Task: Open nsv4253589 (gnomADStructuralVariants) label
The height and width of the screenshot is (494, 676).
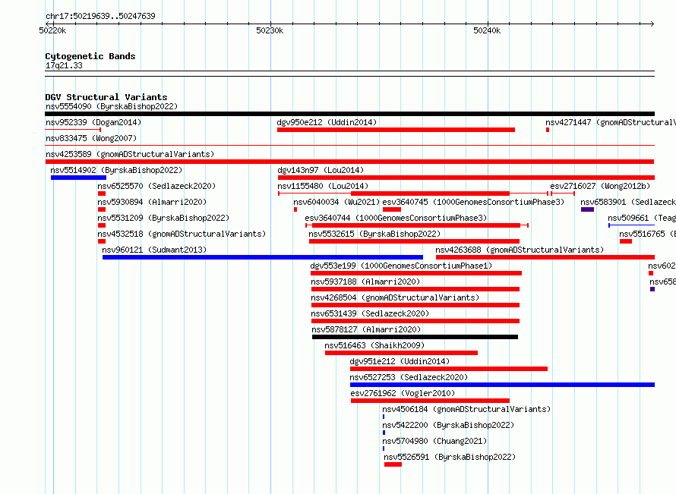Action: click(130, 154)
